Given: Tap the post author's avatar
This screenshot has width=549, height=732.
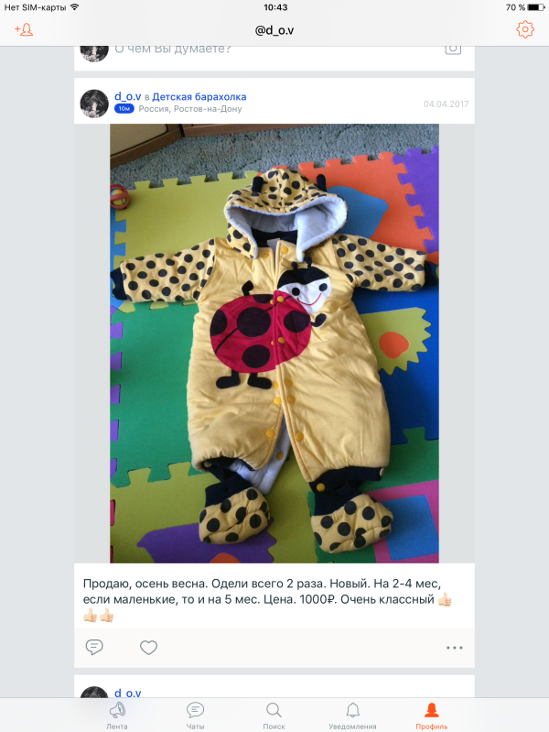Looking at the screenshot, I should click(x=94, y=104).
